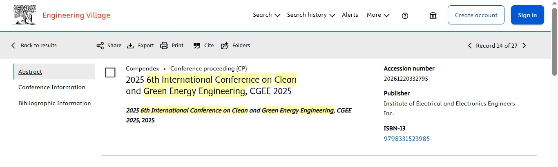The image size is (558, 167).
Task: Click the Cite quotation icon
Action: point(197,46)
